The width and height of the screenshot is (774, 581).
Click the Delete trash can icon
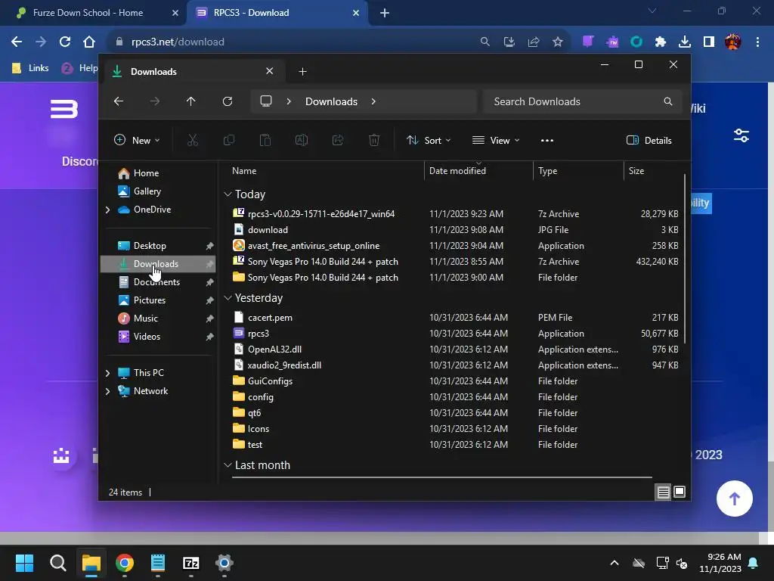[374, 140]
